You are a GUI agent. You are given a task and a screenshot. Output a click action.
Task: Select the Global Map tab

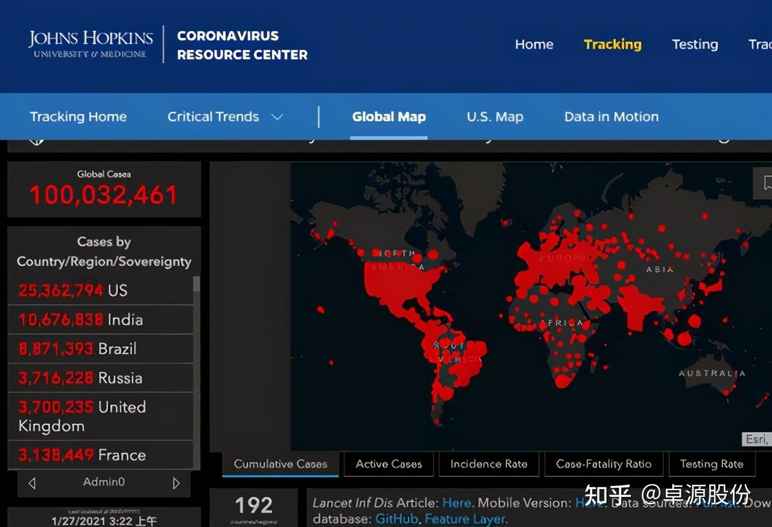(x=389, y=116)
